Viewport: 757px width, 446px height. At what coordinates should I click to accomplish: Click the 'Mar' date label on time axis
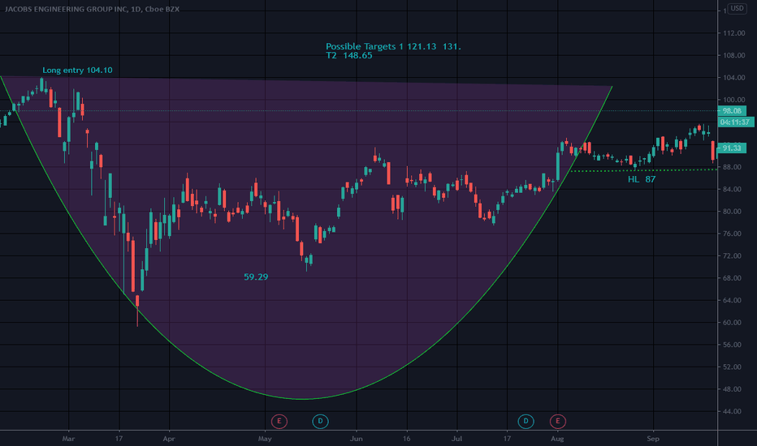point(68,439)
